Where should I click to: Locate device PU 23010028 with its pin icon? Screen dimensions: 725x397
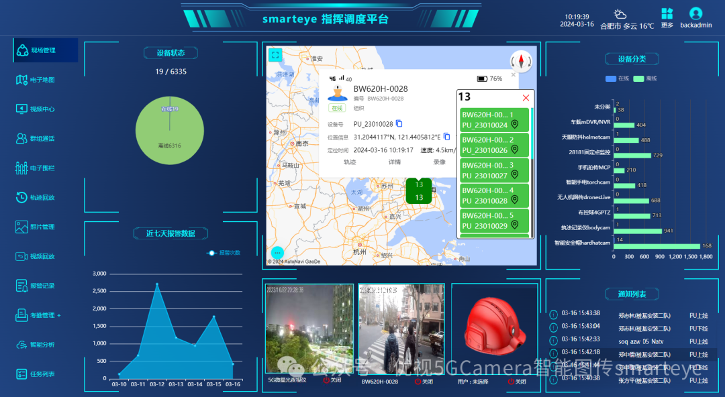point(515,200)
